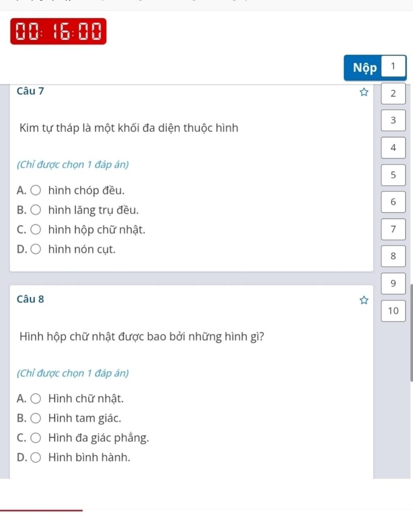Viewport: 413px width, 517px height.
Task: Jump to question 7 box
Action: pos(393,229)
